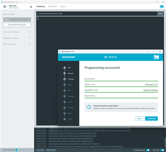Toggle the Show Side Panel switch
This screenshot has width=166, height=152.
17,150
